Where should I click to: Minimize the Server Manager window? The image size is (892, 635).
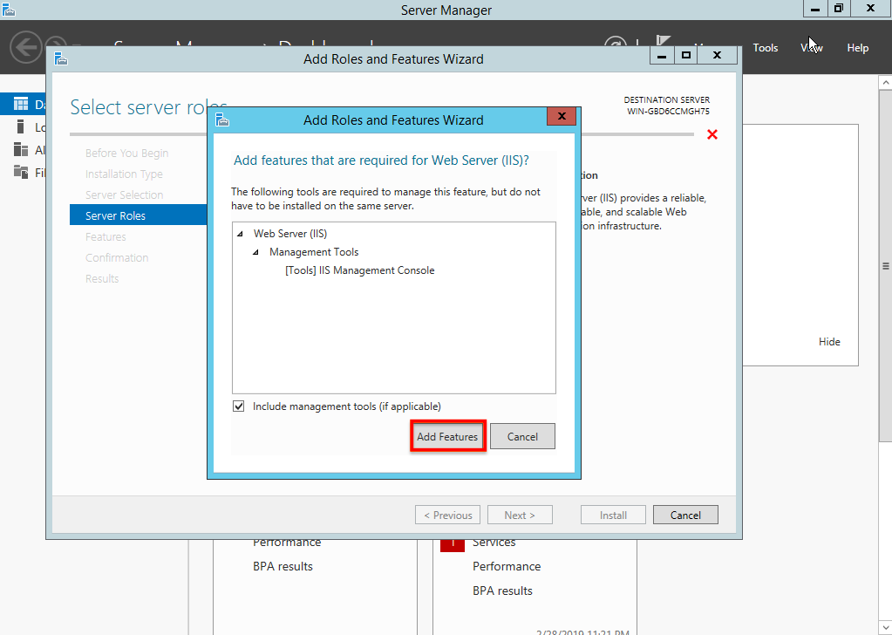point(815,9)
